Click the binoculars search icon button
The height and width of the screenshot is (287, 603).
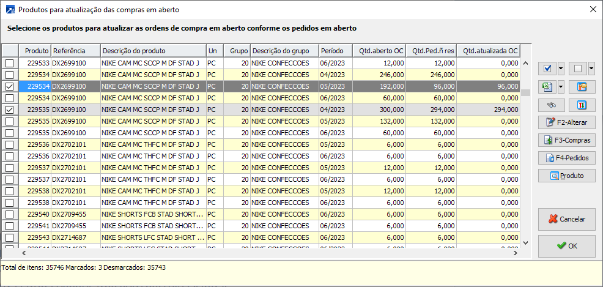(x=551, y=105)
